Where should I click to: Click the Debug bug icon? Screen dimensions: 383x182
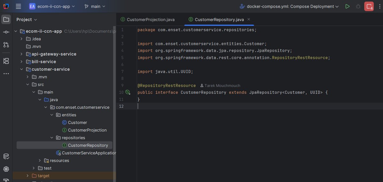[358, 6]
